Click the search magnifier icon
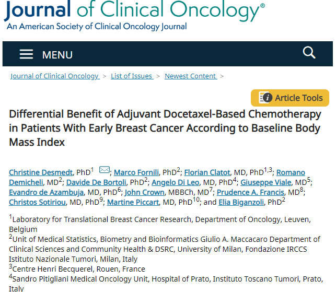The height and width of the screenshot is (292, 336). (309, 52)
